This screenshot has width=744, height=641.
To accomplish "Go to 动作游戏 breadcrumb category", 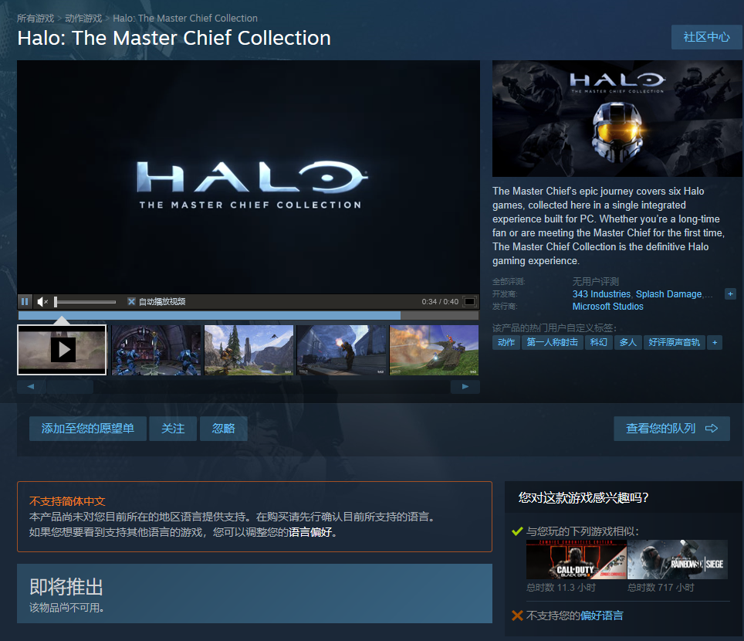I will [83, 18].
